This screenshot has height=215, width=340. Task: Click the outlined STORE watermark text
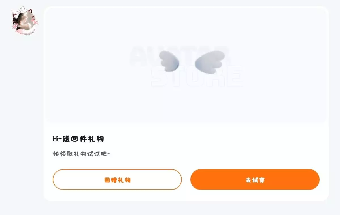(x=197, y=76)
